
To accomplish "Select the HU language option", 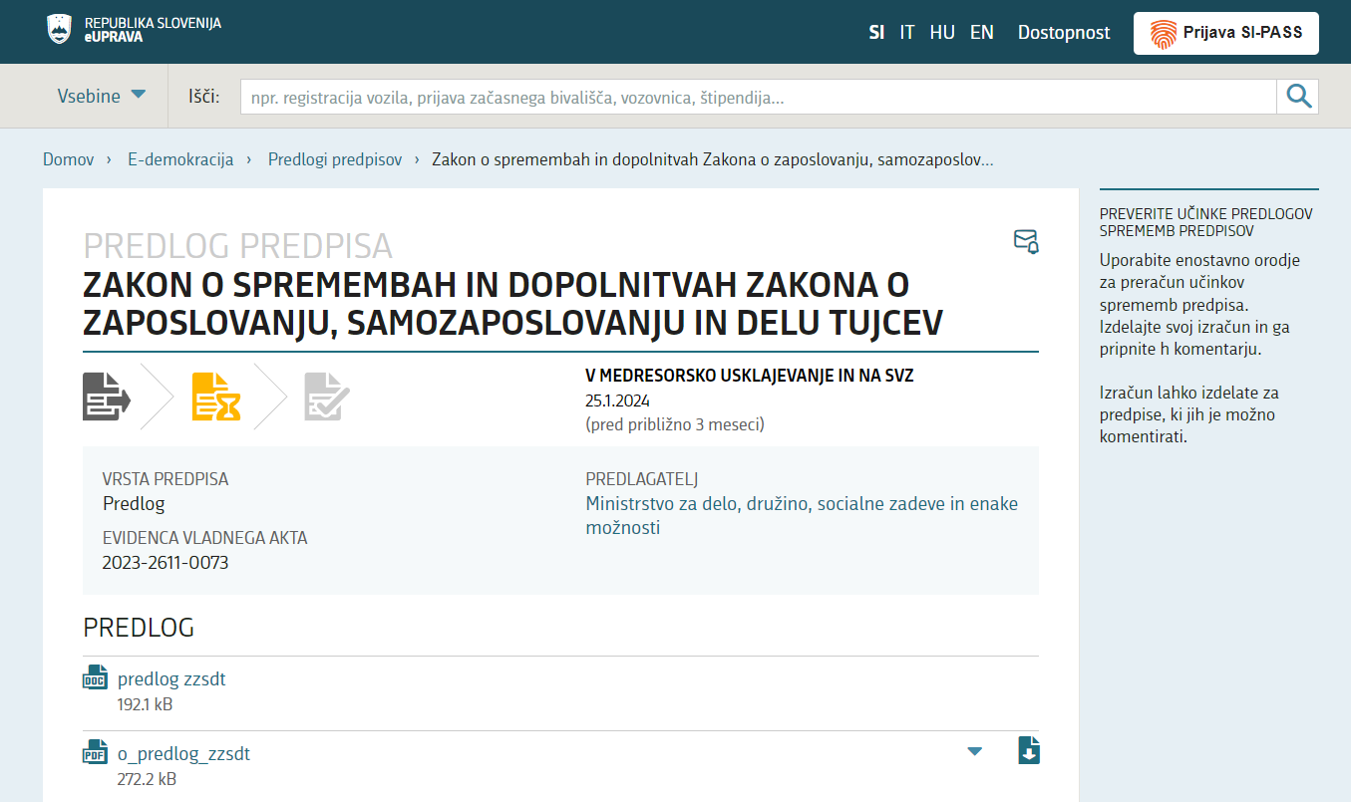I will (x=941, y=33).
